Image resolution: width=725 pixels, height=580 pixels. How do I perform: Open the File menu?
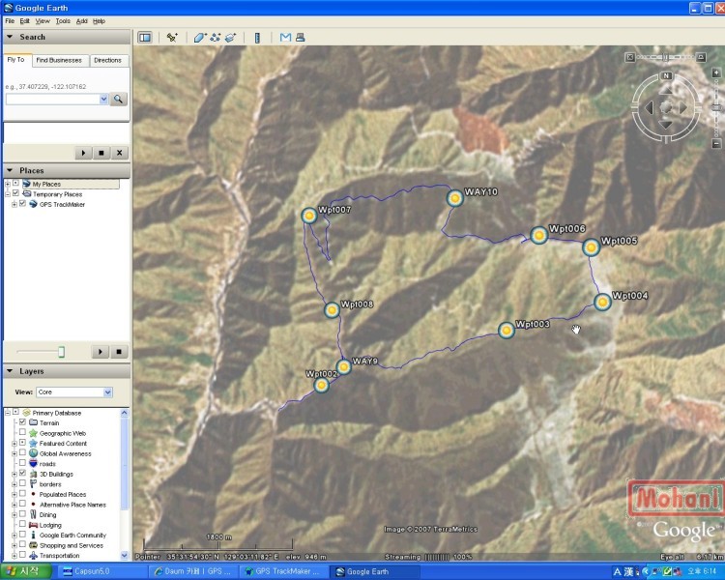click(x=10, y=21)
